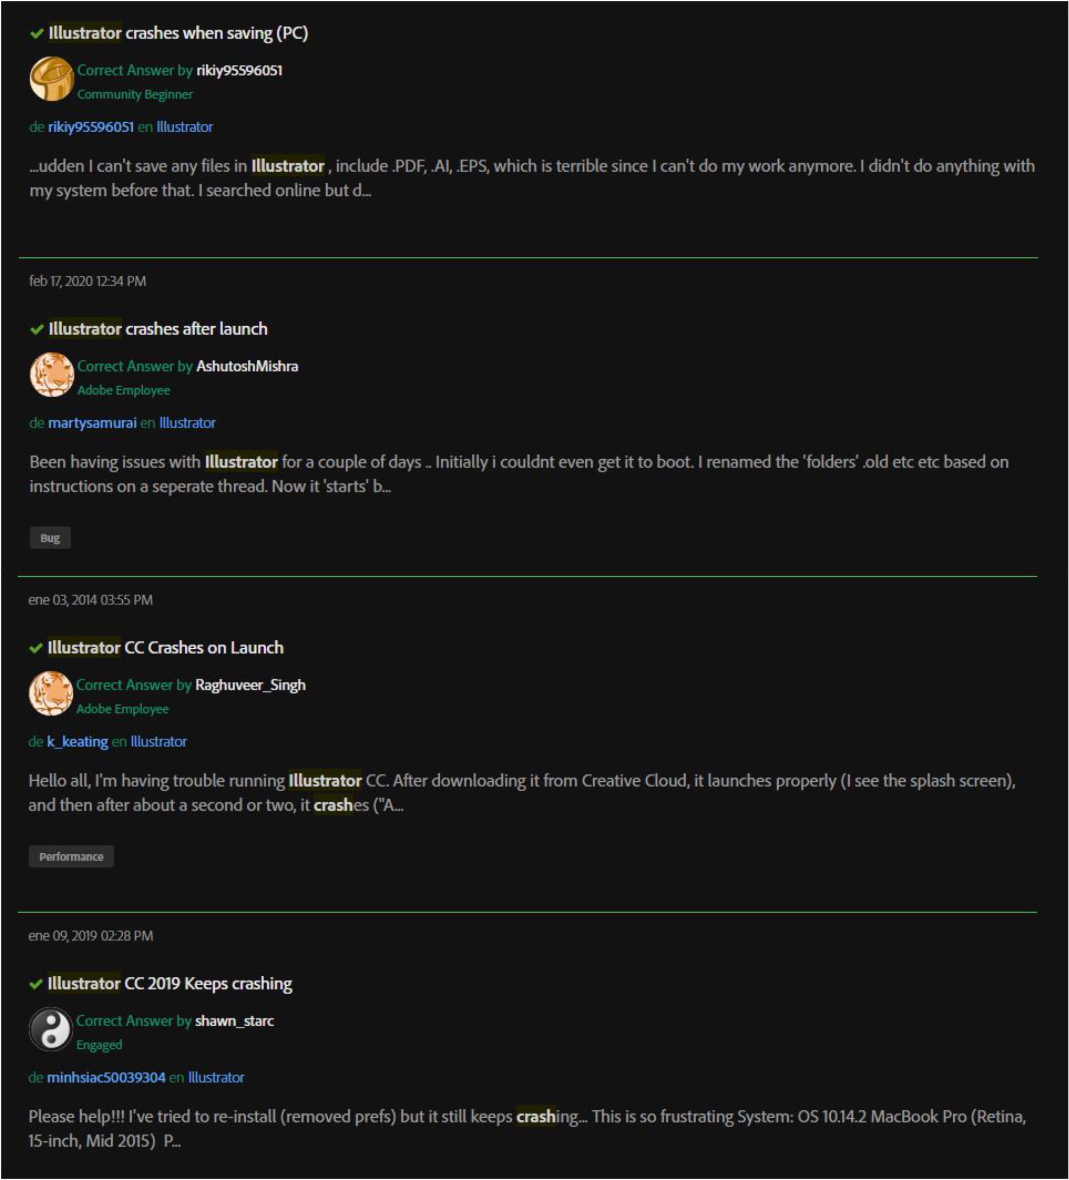Go to Illustrator community link after k_keating
The image size is (1069, 1180).
pos(158,742)
